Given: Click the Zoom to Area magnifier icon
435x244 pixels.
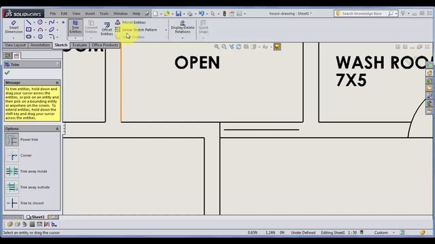Looking at the screenshot, I should [224, 47].
